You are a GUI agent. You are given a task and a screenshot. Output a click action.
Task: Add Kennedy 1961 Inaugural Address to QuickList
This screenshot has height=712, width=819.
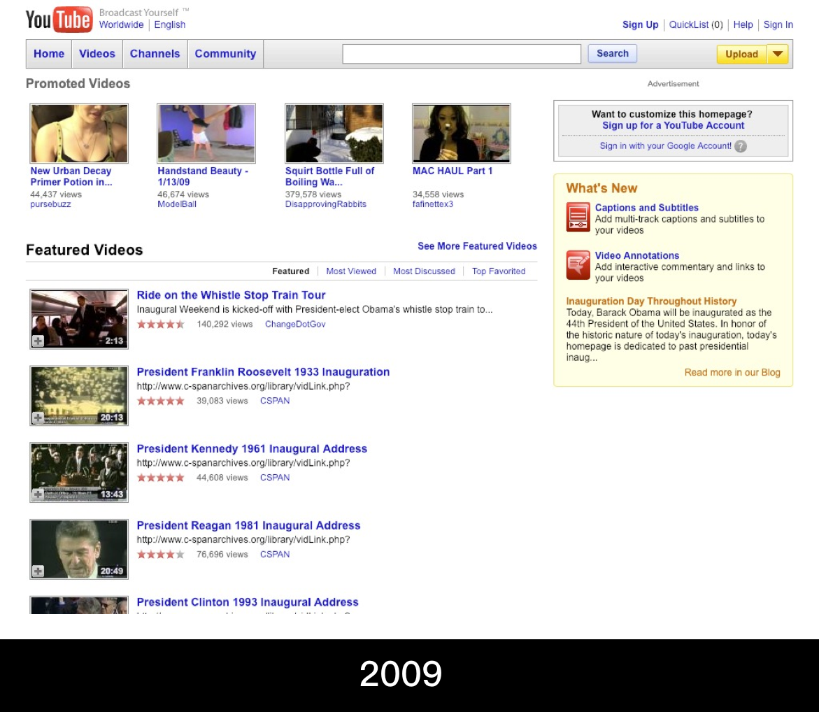coord(38,494)
